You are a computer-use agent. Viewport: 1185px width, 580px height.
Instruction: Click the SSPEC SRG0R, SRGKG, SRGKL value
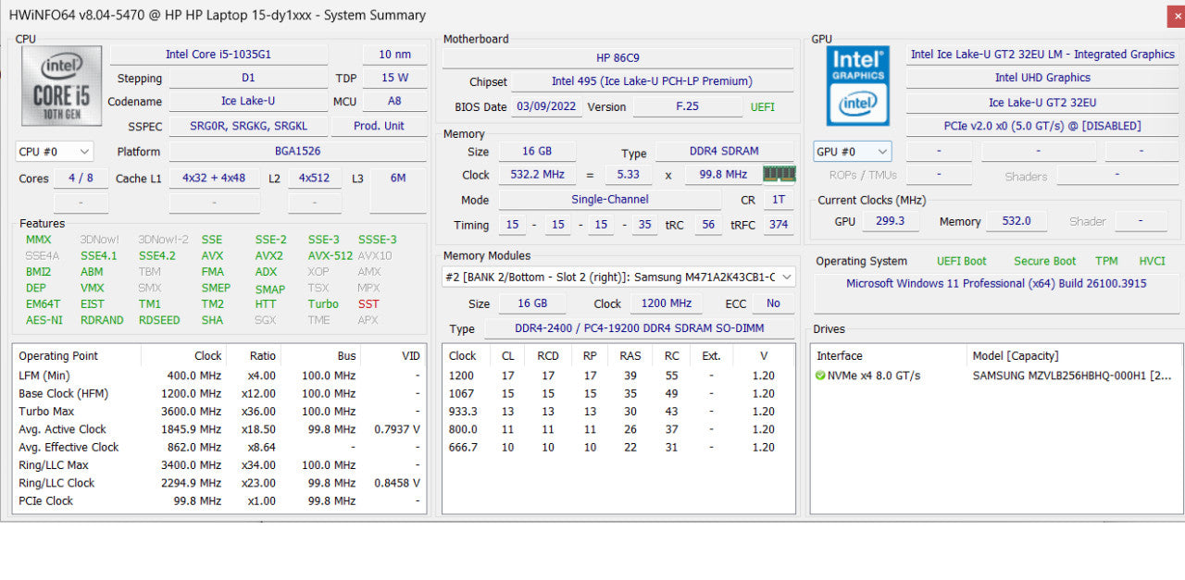[x=247, y=126]
